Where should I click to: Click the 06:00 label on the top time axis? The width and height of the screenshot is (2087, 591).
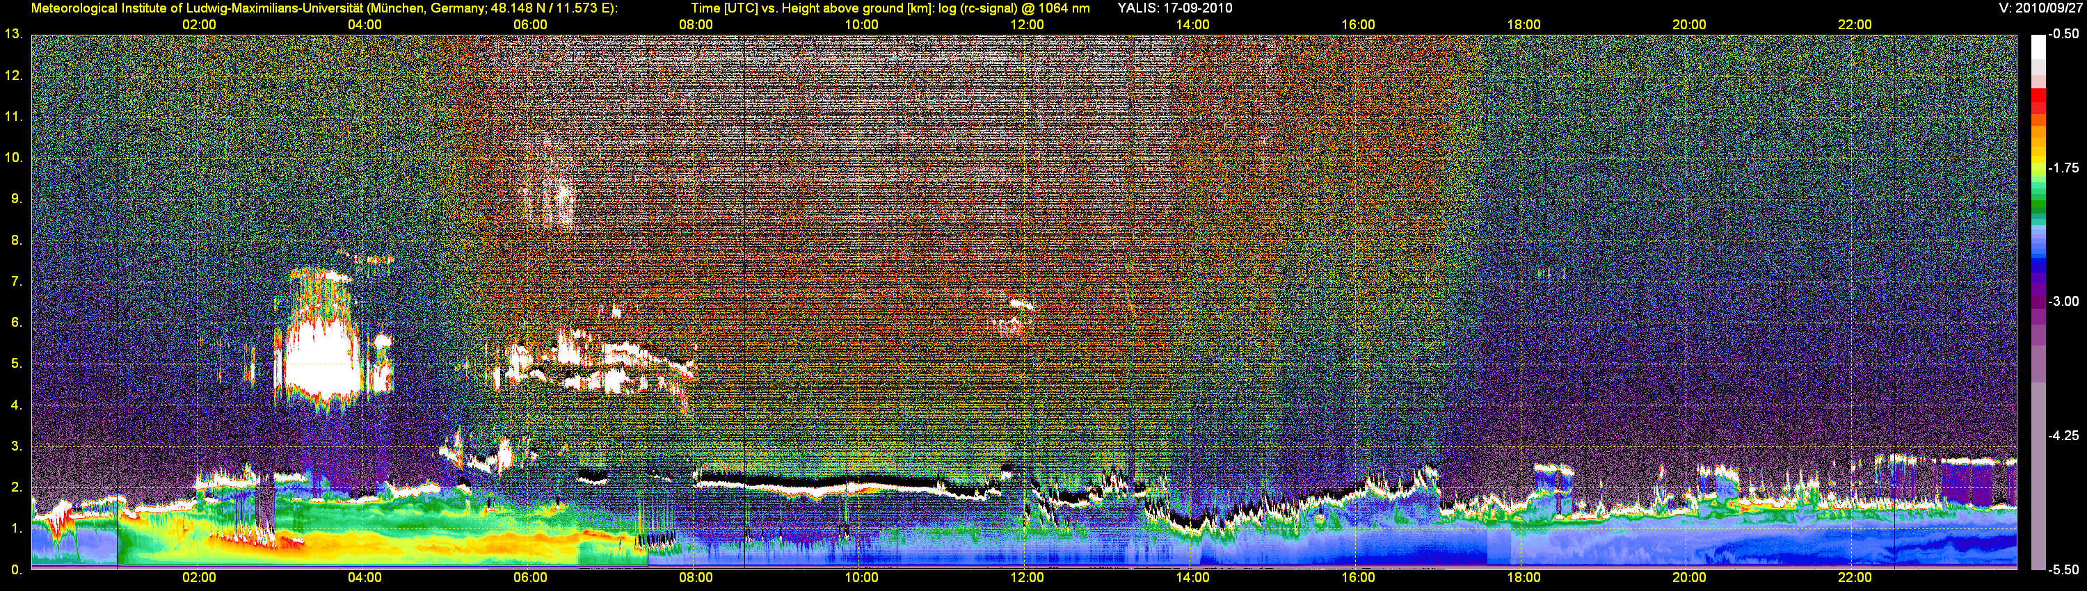tap(531, 25)
